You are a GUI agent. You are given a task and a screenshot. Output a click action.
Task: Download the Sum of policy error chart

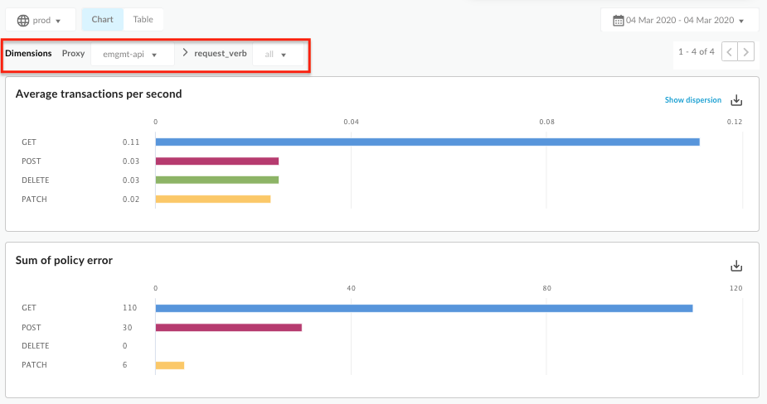point(735,266)
